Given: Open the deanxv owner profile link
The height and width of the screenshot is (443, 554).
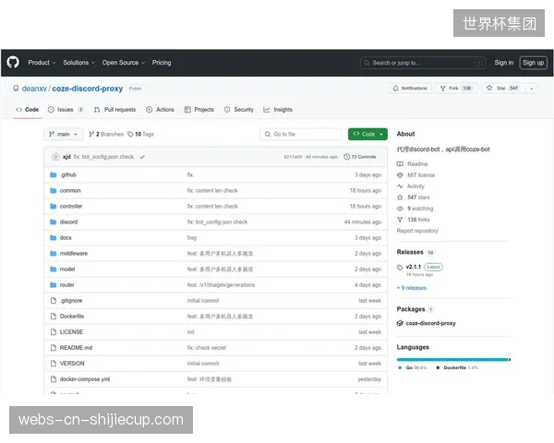Looking at the screenshot, I should (x=34, y=89).
